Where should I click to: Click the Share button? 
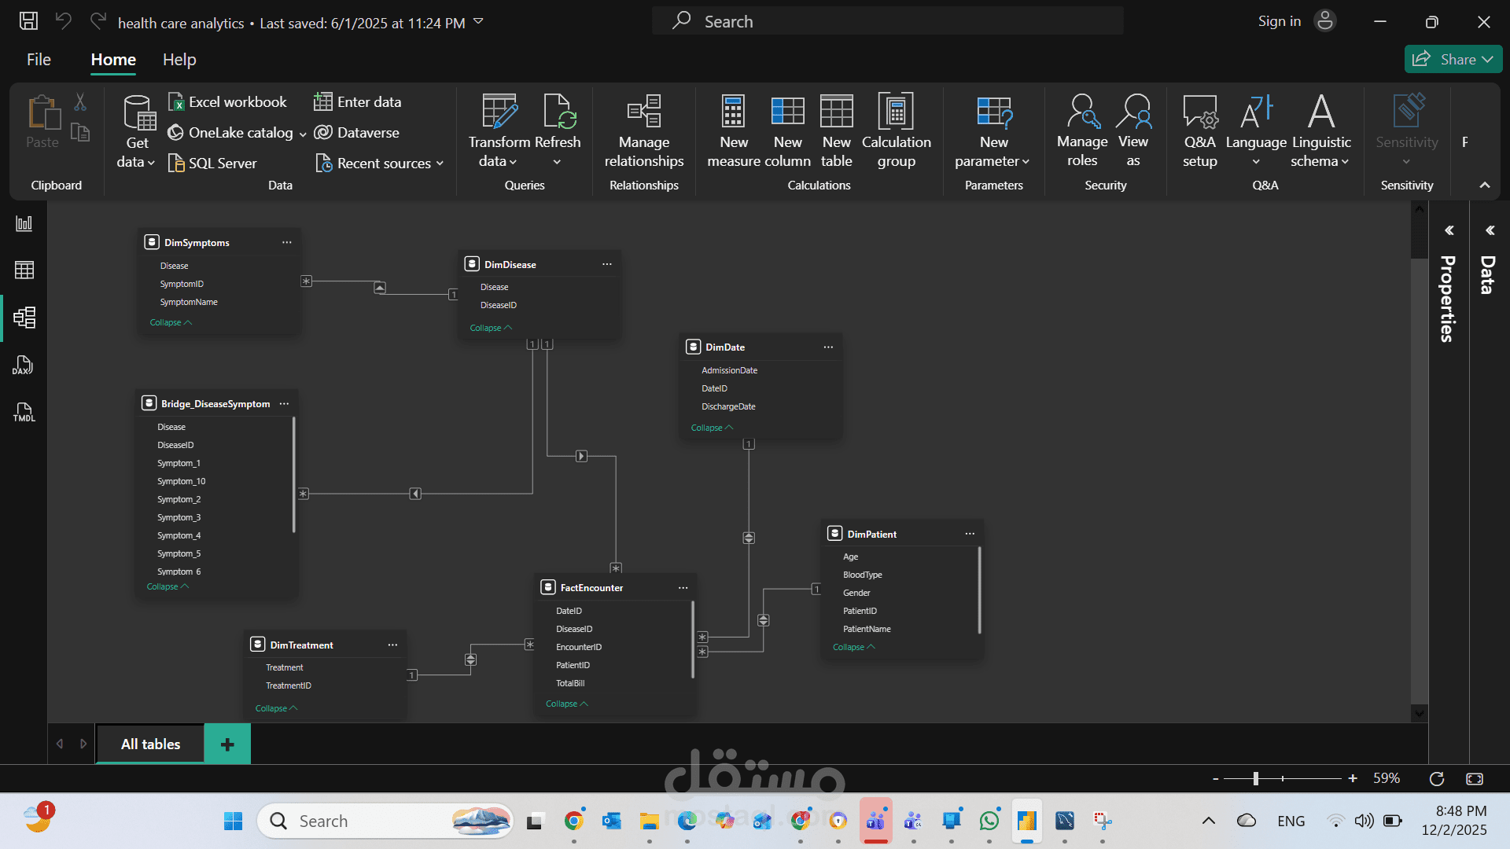pyautogui.click(x=1452, y=59)
